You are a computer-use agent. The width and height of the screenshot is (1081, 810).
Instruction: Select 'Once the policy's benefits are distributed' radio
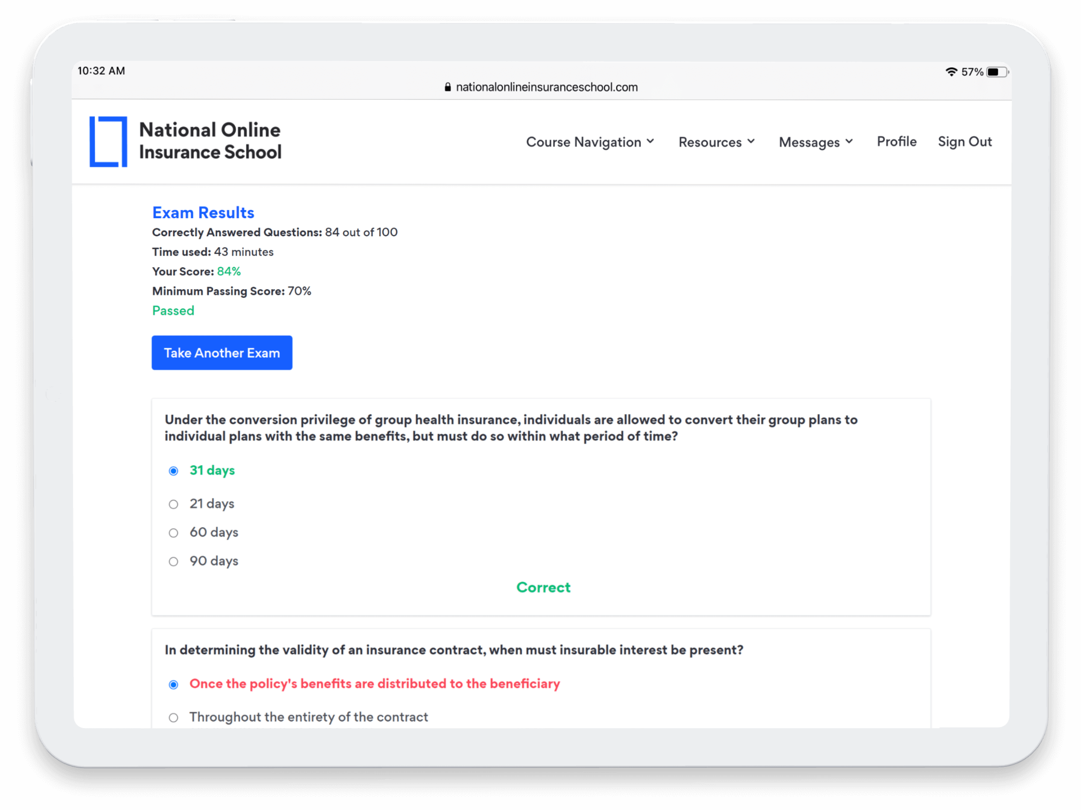[173, 685]
